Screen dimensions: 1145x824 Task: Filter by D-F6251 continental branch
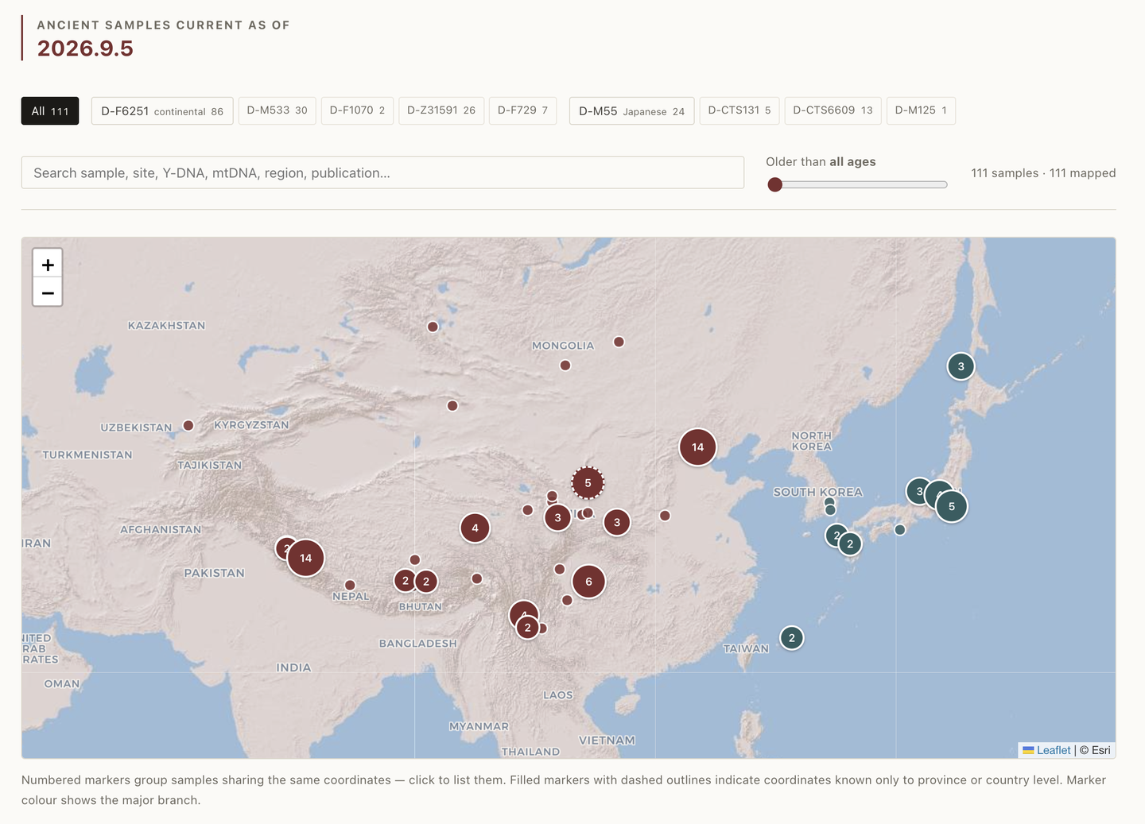coord(162,111)
